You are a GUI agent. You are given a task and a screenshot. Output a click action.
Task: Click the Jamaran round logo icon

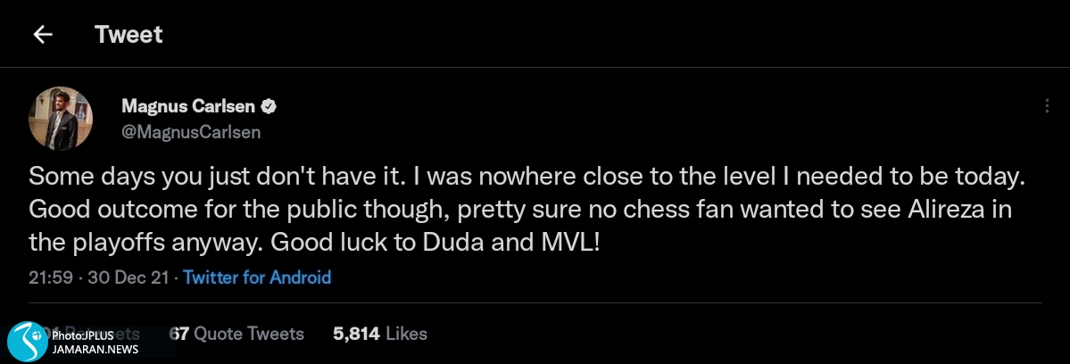pyautogui.click(x=27, y=341)
